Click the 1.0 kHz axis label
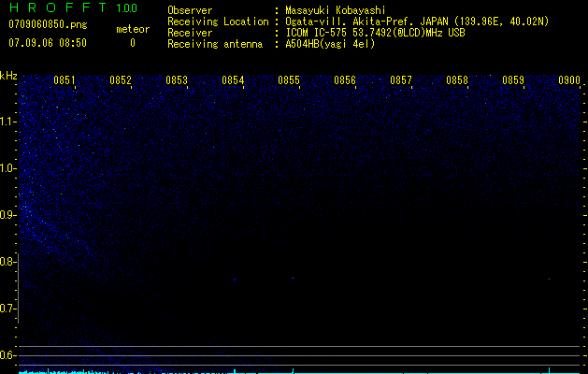This screenshot has width=588, height=374. pos(7,168)
